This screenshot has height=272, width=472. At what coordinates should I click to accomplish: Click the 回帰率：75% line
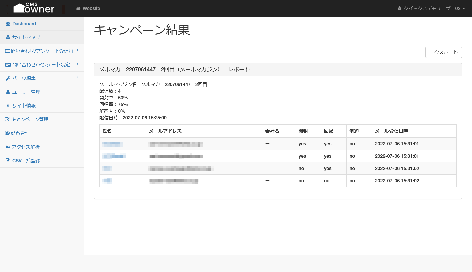[114, 104]
